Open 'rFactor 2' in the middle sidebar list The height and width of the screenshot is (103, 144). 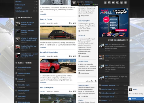tap(82, 36)
